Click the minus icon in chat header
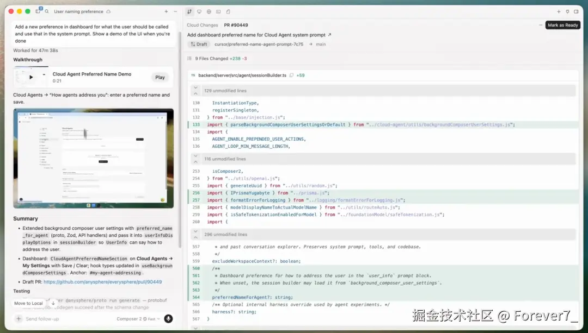The image size is (588, 333). (x=175, y=11)
